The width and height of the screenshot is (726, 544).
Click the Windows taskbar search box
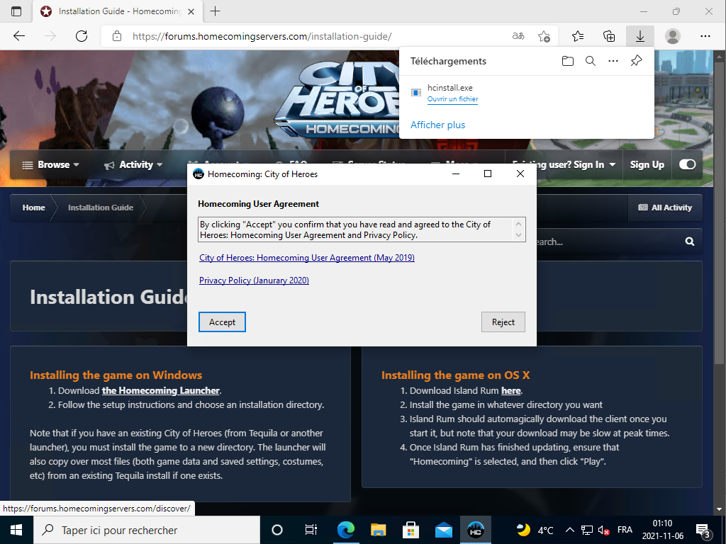coord(146,530)
